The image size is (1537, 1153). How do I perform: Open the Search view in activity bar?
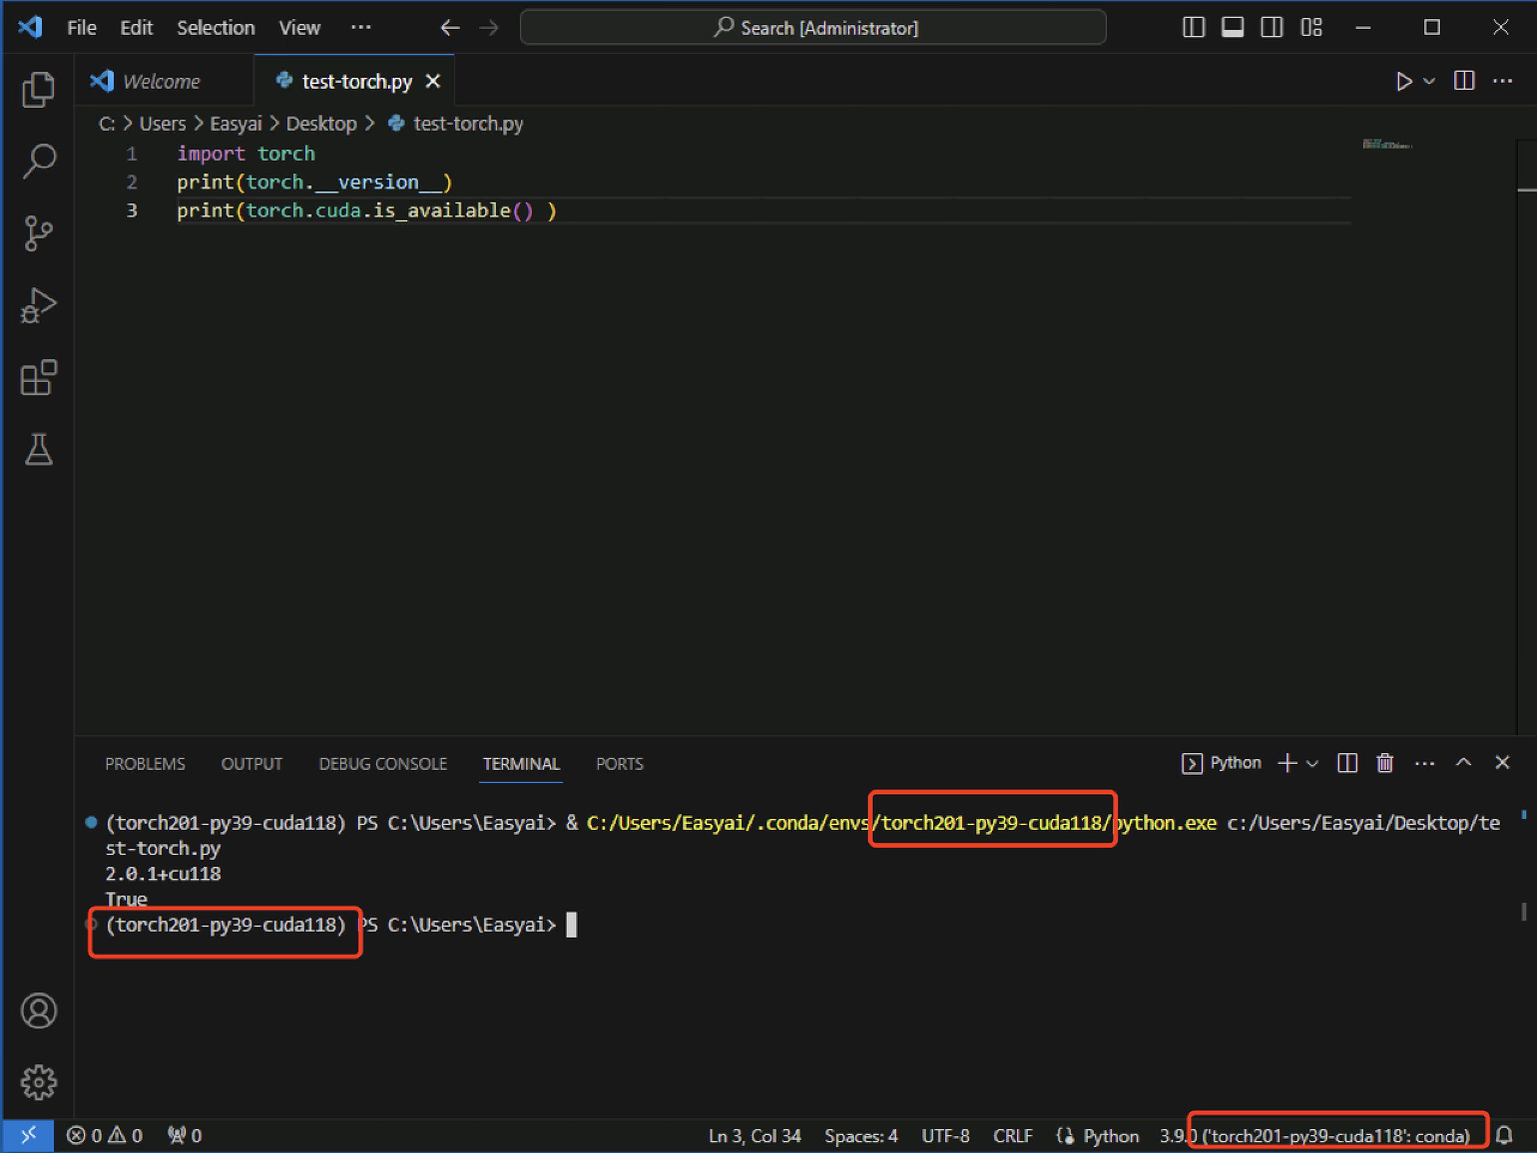(x=38, y=161)
